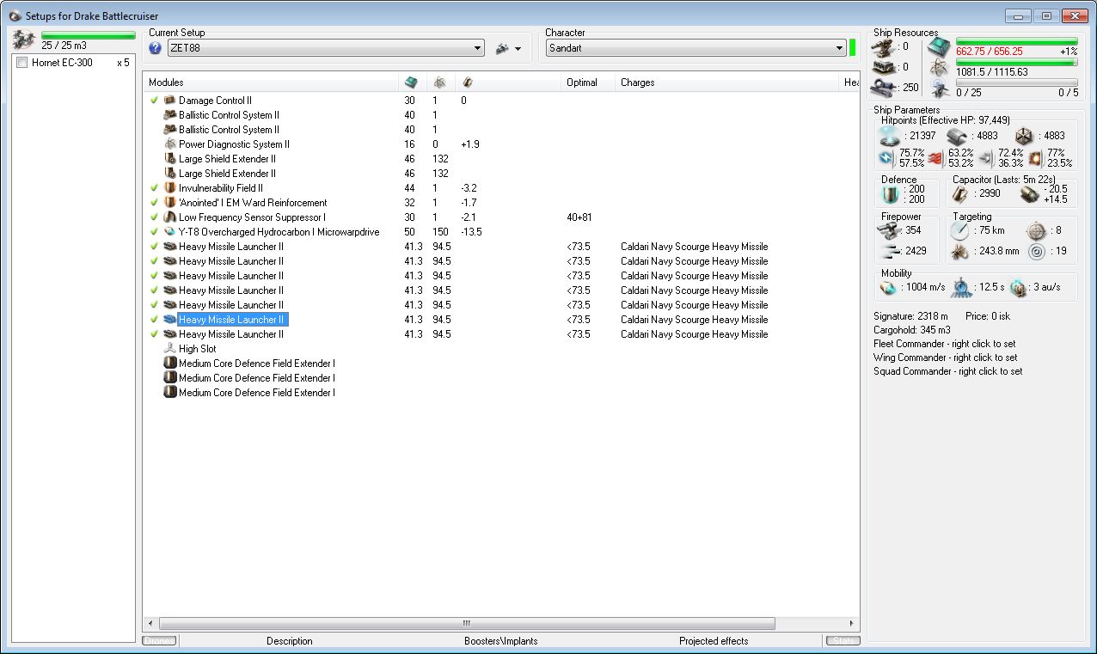The image size is (1097, 654).
Task: Click the max locked targets icon showing 8
Action: [1036, 230]
